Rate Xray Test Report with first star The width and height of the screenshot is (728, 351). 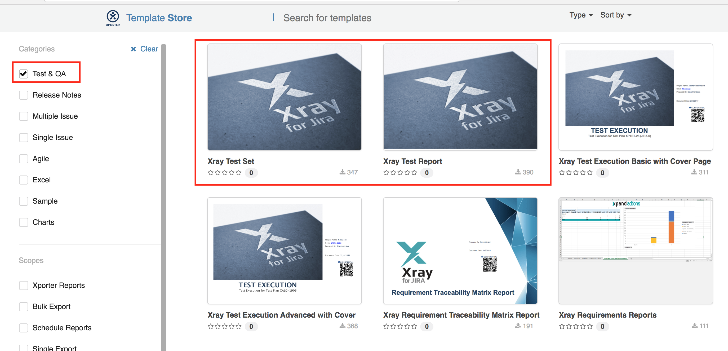pos(386,173)
